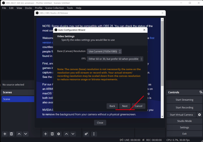Click the REC status icon
This screenshot has height=142, width=203.
tap(143, 140)
